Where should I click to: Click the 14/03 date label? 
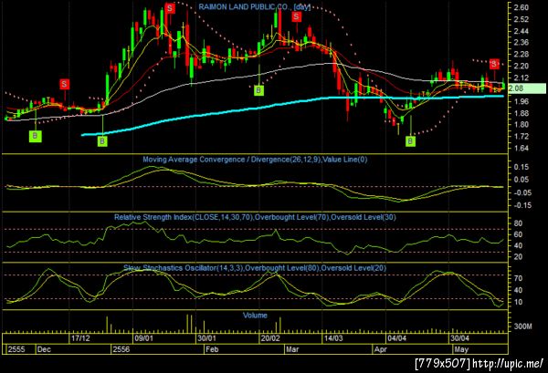click(333, 338)
